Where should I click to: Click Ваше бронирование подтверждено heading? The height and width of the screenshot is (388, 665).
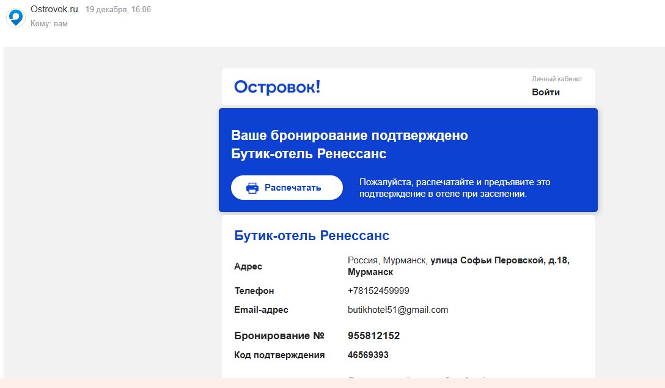350,135
